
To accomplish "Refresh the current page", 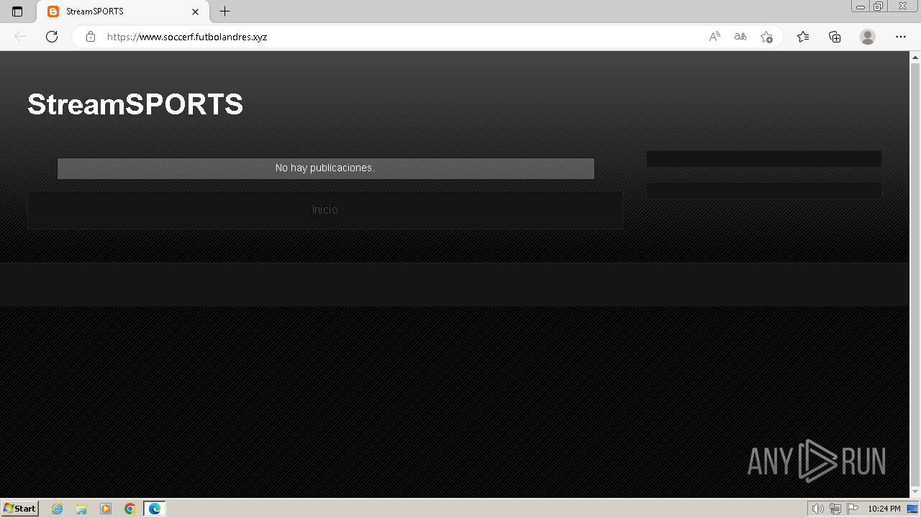I will click(x=52, y=37).
